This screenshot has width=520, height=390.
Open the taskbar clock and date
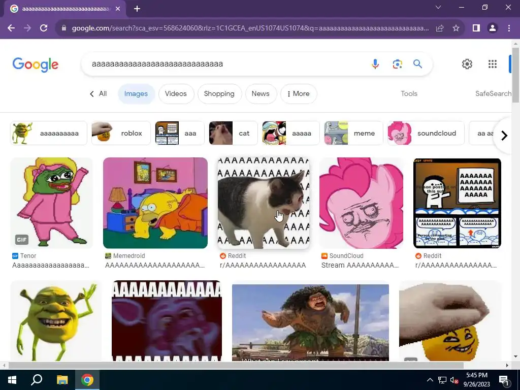[476, 380]
